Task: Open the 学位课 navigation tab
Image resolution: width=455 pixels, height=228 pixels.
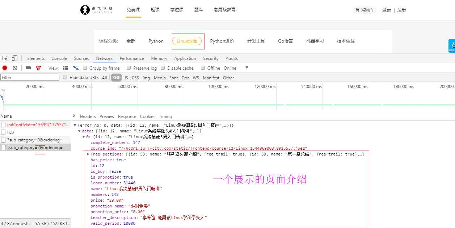Action: click(x=177, y=10)
